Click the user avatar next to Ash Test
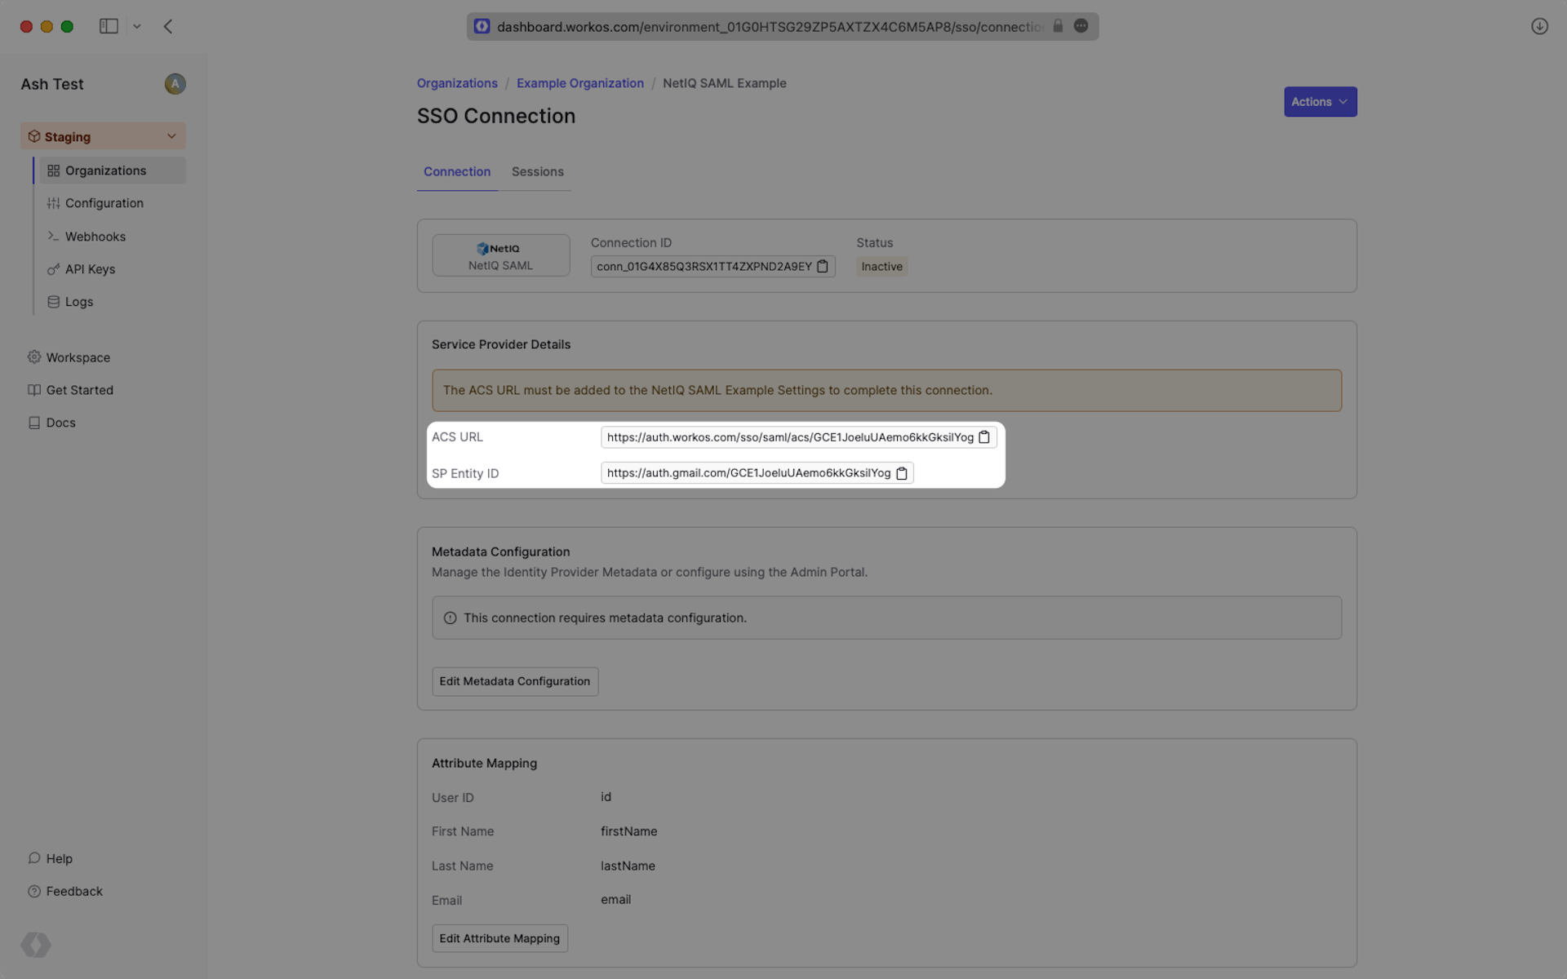This screenshot has height=979, width=1567. (175, 84)
